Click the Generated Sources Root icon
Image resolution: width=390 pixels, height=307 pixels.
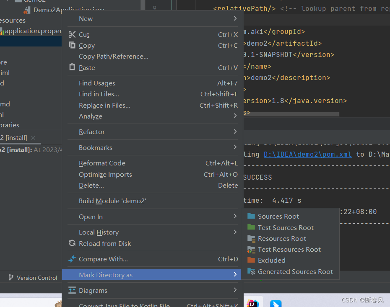(252, 271)
